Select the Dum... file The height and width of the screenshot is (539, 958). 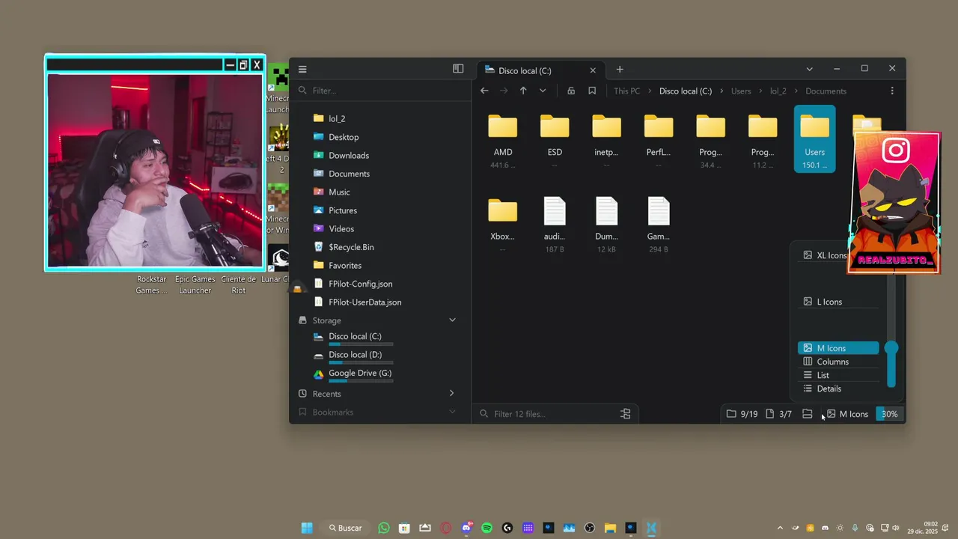click(x=606, y=223)
